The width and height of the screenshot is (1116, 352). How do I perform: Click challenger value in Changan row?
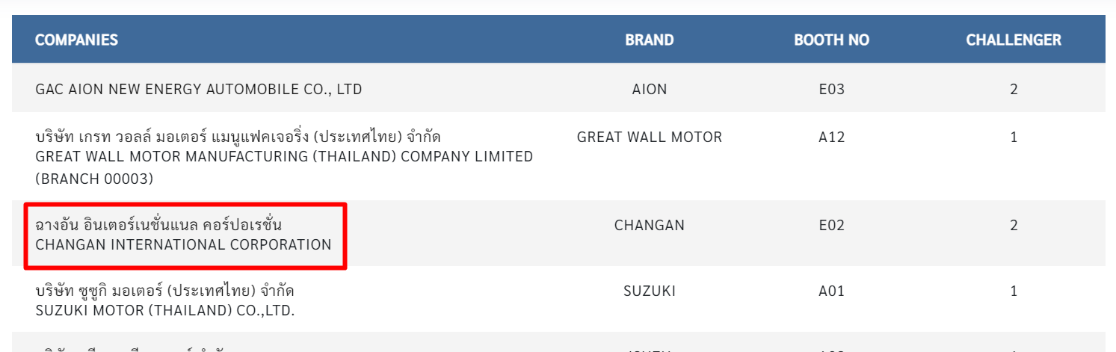pos(1014,225)
